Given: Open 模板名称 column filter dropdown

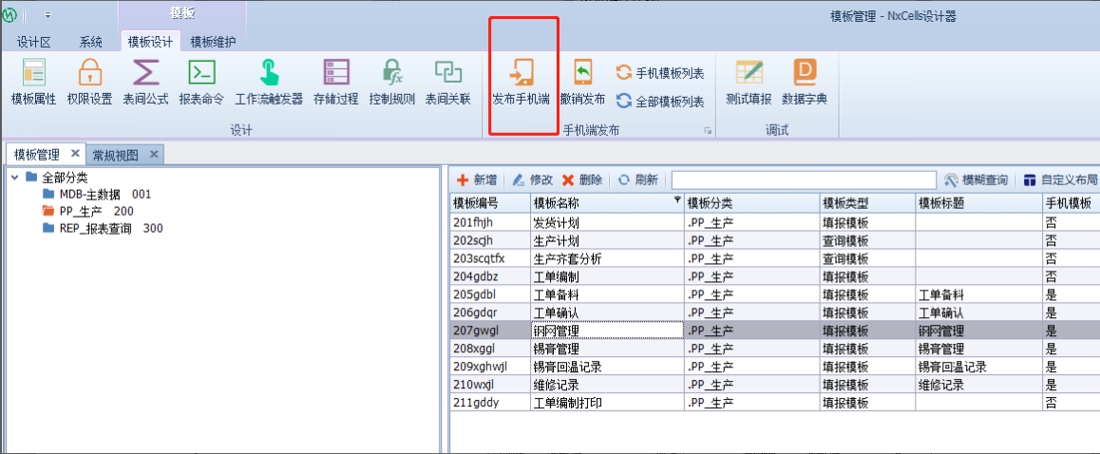Looking at the screenshot, I should 677,200.
